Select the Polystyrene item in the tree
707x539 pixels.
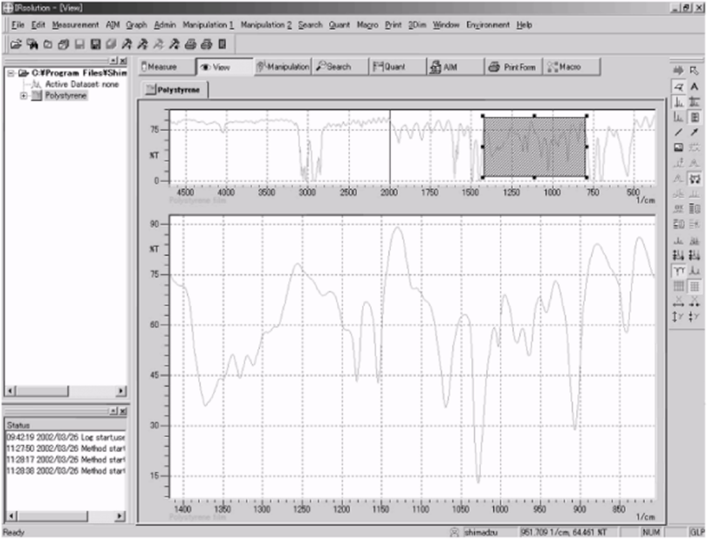pos(65,96)
